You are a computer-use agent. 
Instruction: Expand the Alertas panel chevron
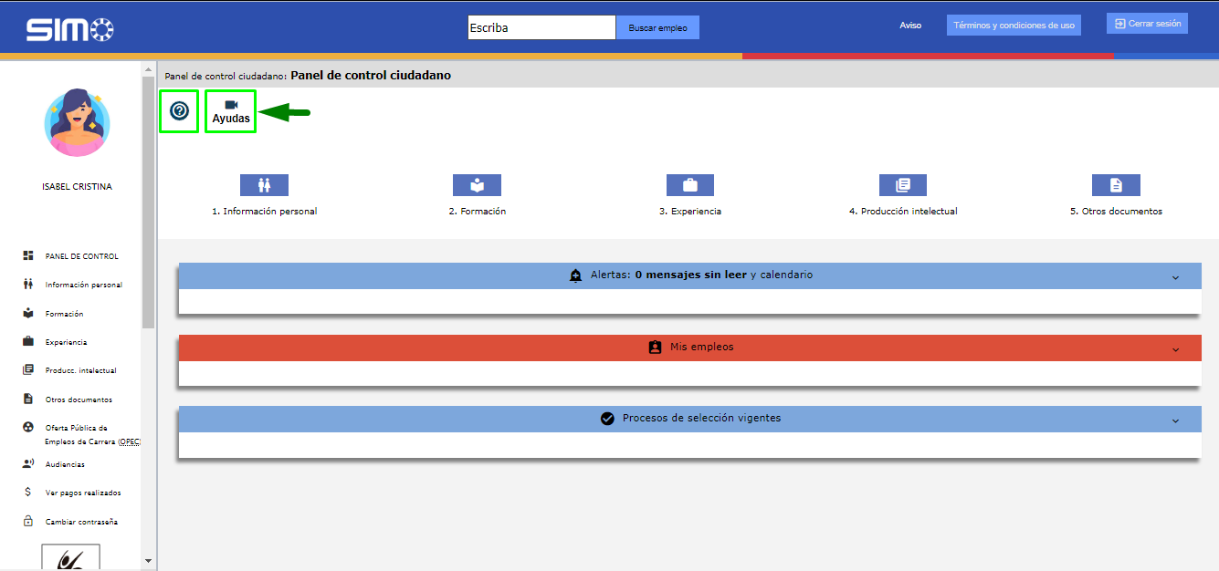[1175, 277]
